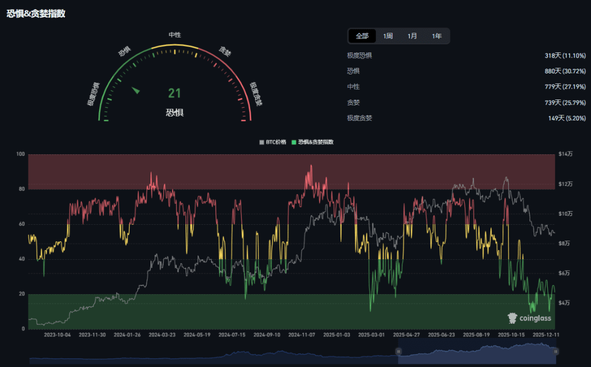Switch to the 1年 range tab

click(x=437, y=36)
